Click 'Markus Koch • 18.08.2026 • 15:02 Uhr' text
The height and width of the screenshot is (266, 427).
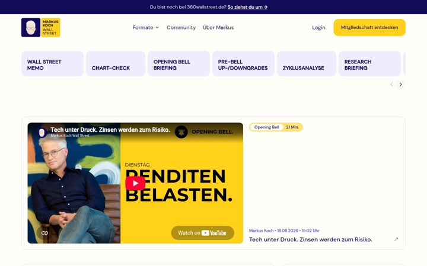(284, 231)
